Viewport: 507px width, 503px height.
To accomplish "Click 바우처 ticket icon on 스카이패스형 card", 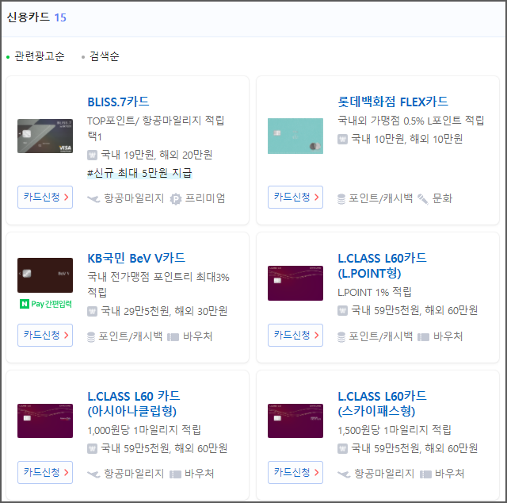I will (x=425, y=474).
